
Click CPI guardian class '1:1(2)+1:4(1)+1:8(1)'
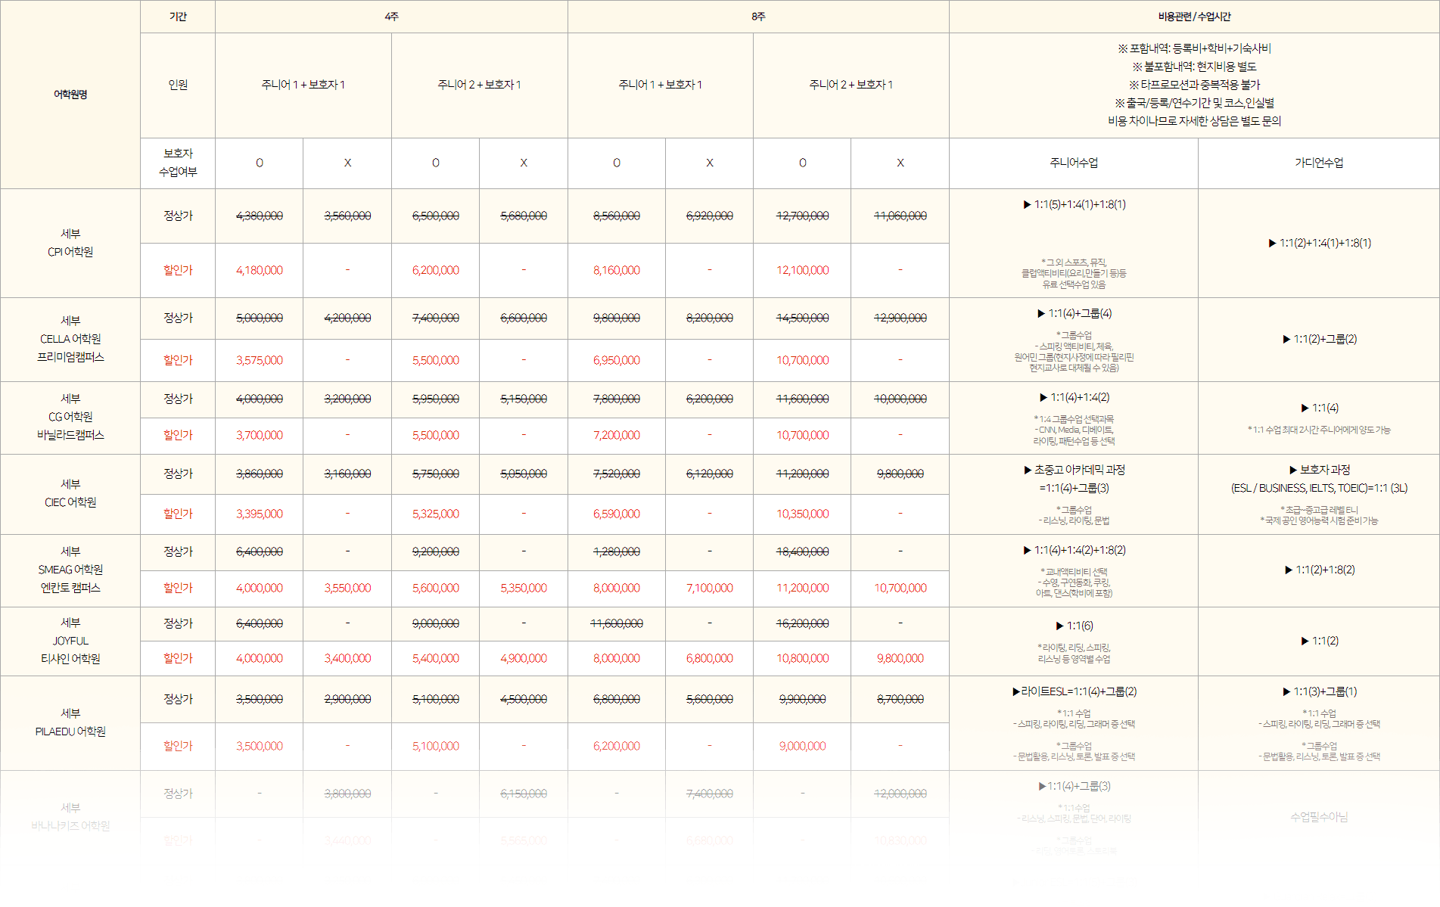tap(1320, 243)
